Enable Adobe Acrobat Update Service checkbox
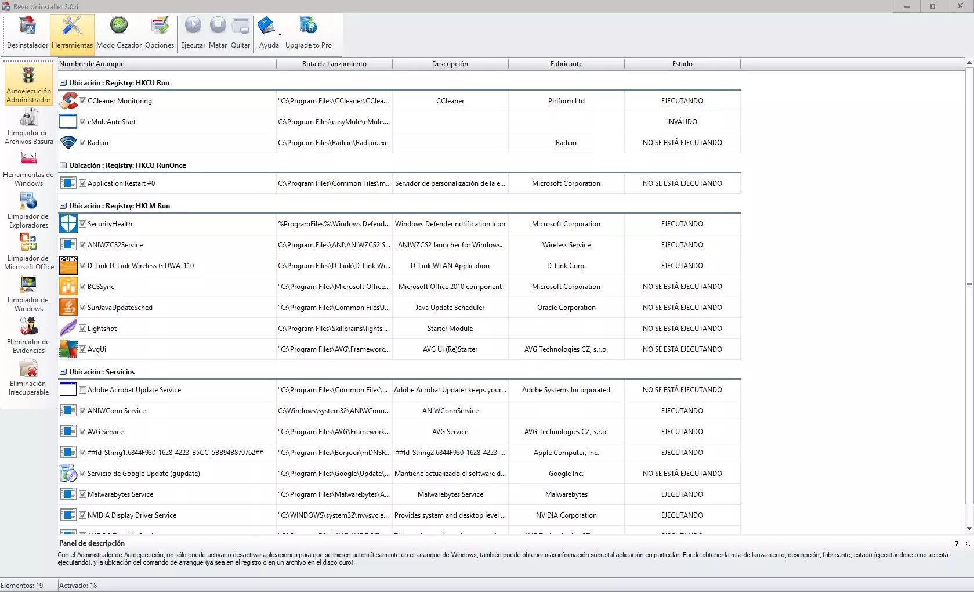Image resolution: width=974 pixels, height=592 pixels. pyautogui.click(x=83, y=390)
